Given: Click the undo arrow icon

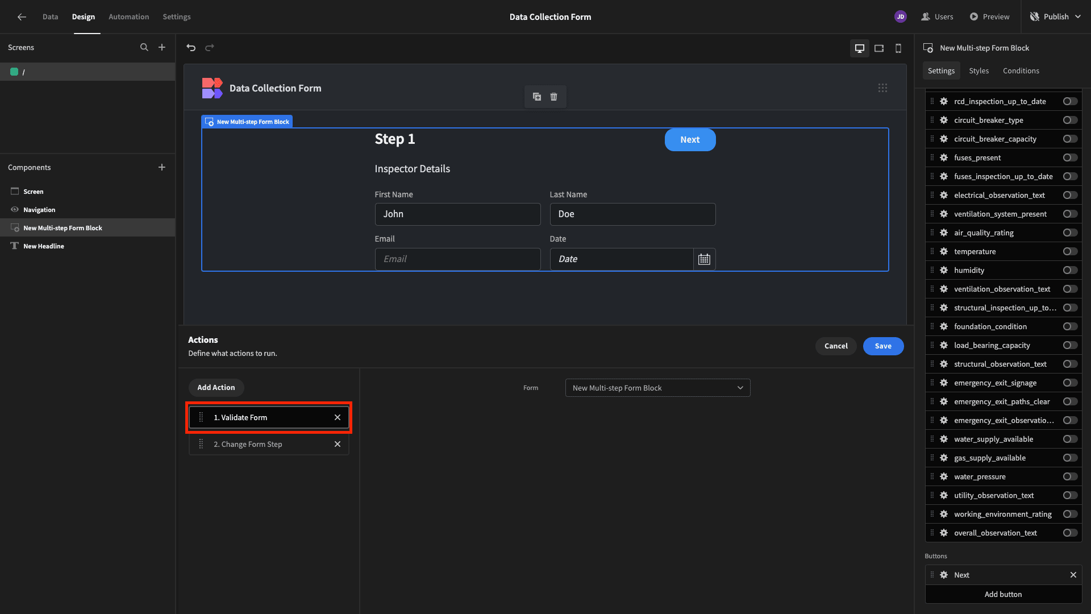Looking at the screenshot, I should coord(191,48).
